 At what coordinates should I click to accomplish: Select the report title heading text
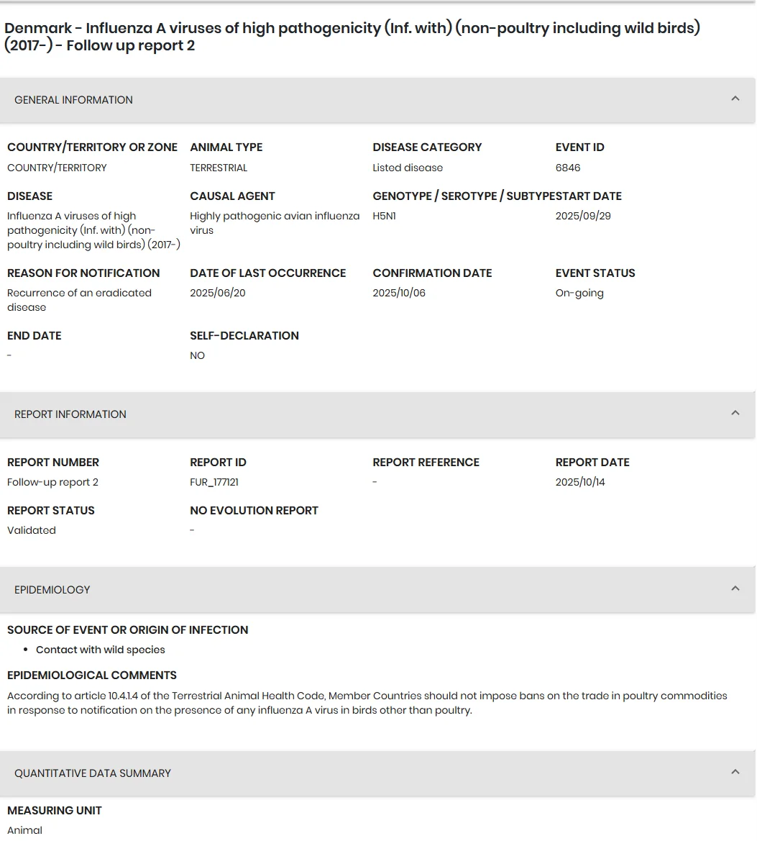tap(352, 37)
